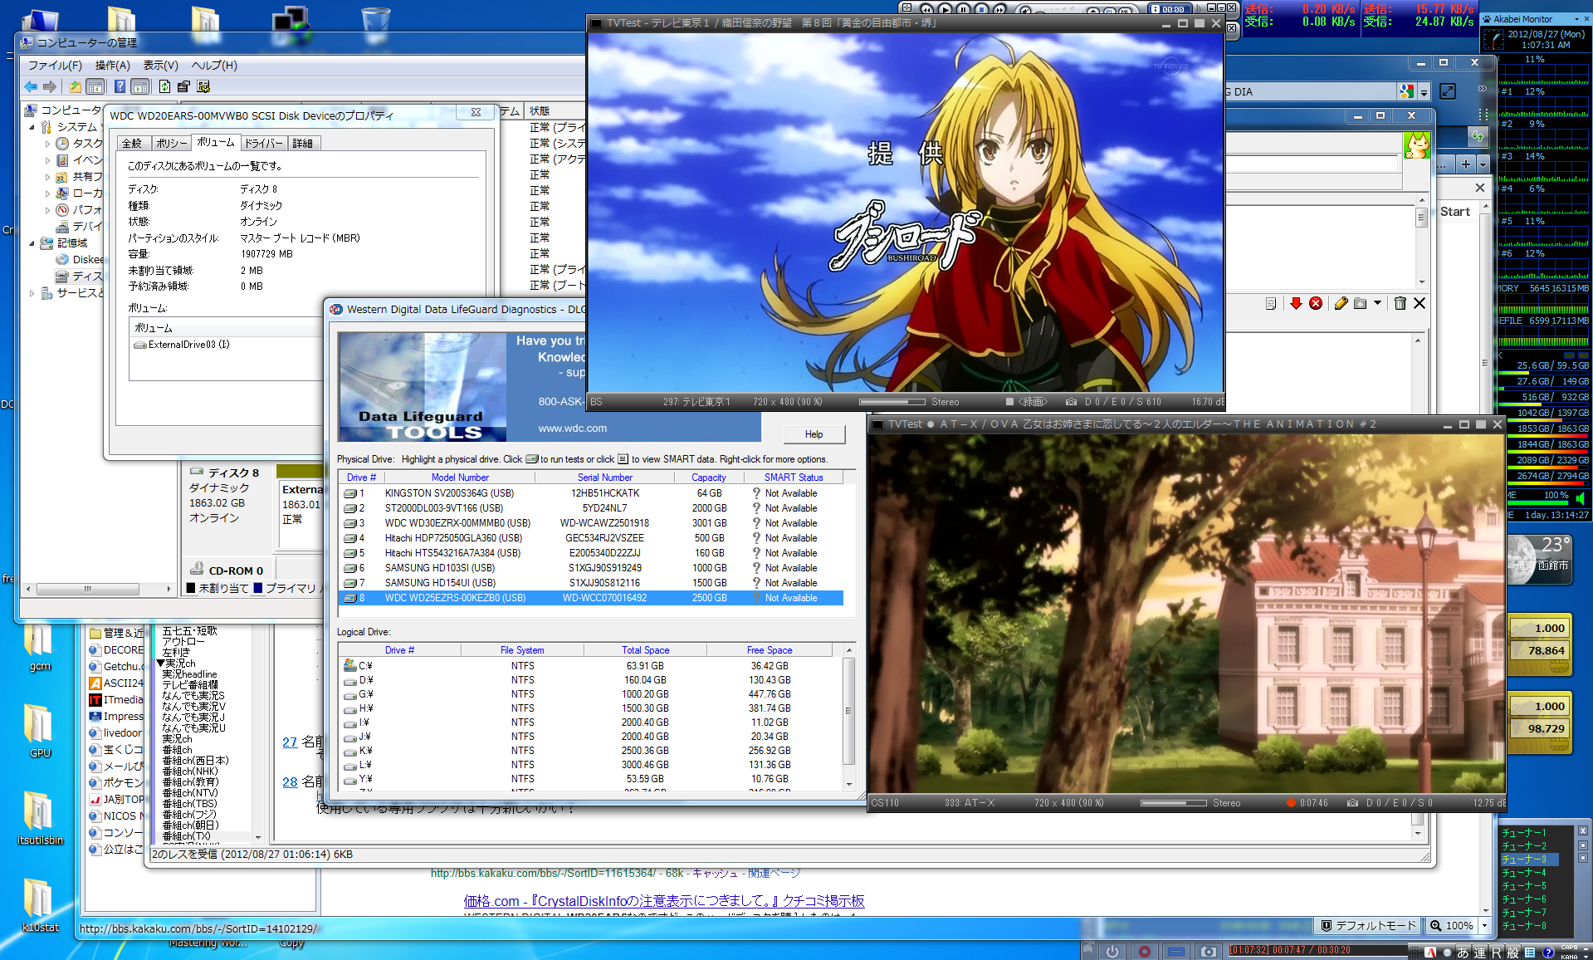Adjust volume slider in AT-X TVTest window
The image size is (1593, 960).
[x=1174, y=803]
